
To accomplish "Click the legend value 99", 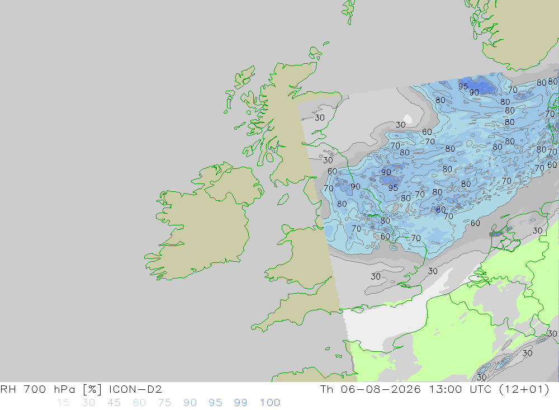I will 240,403.
